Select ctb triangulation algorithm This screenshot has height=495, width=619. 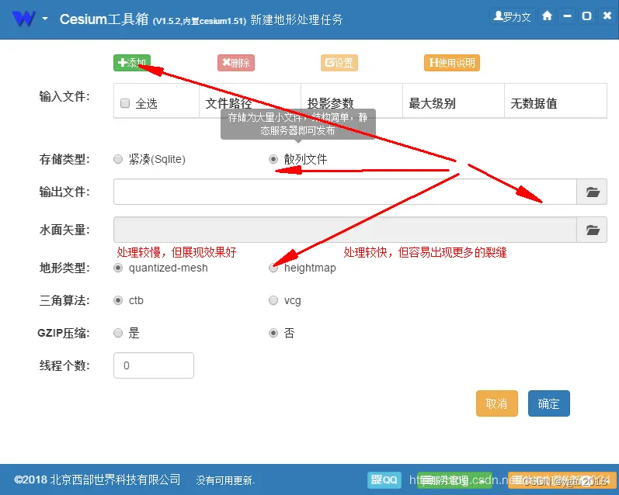(x=118, y=300)
